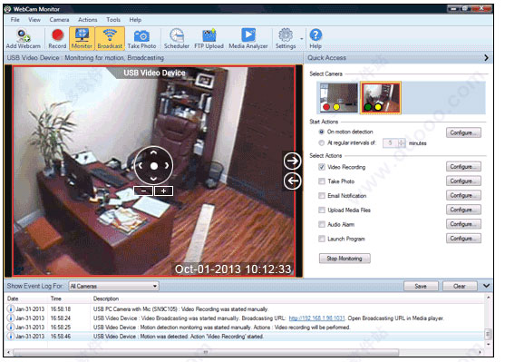This screenshot has height=362, width=505.
Task: Start recording with the Record button
Action: [x=57, y=39]
